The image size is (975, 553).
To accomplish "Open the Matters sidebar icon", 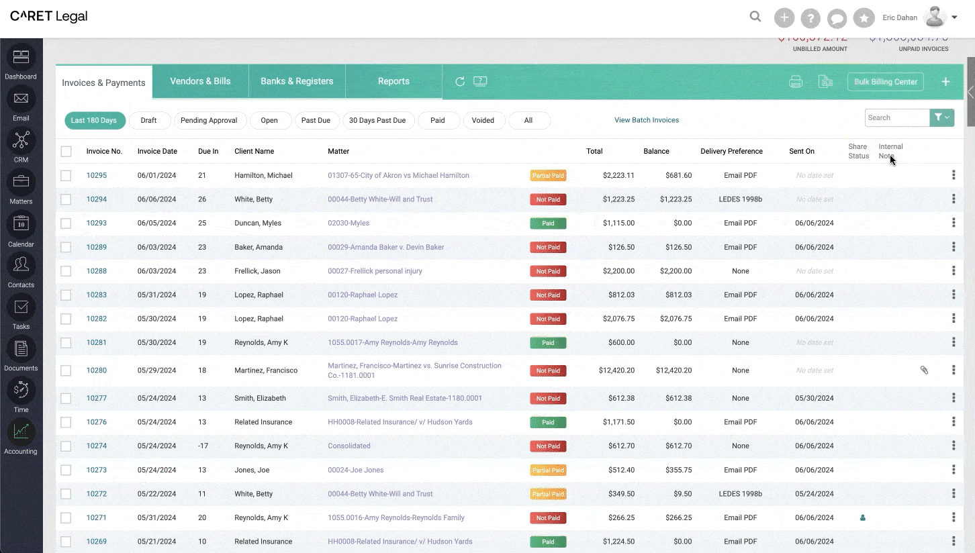I will coord(21,182).
